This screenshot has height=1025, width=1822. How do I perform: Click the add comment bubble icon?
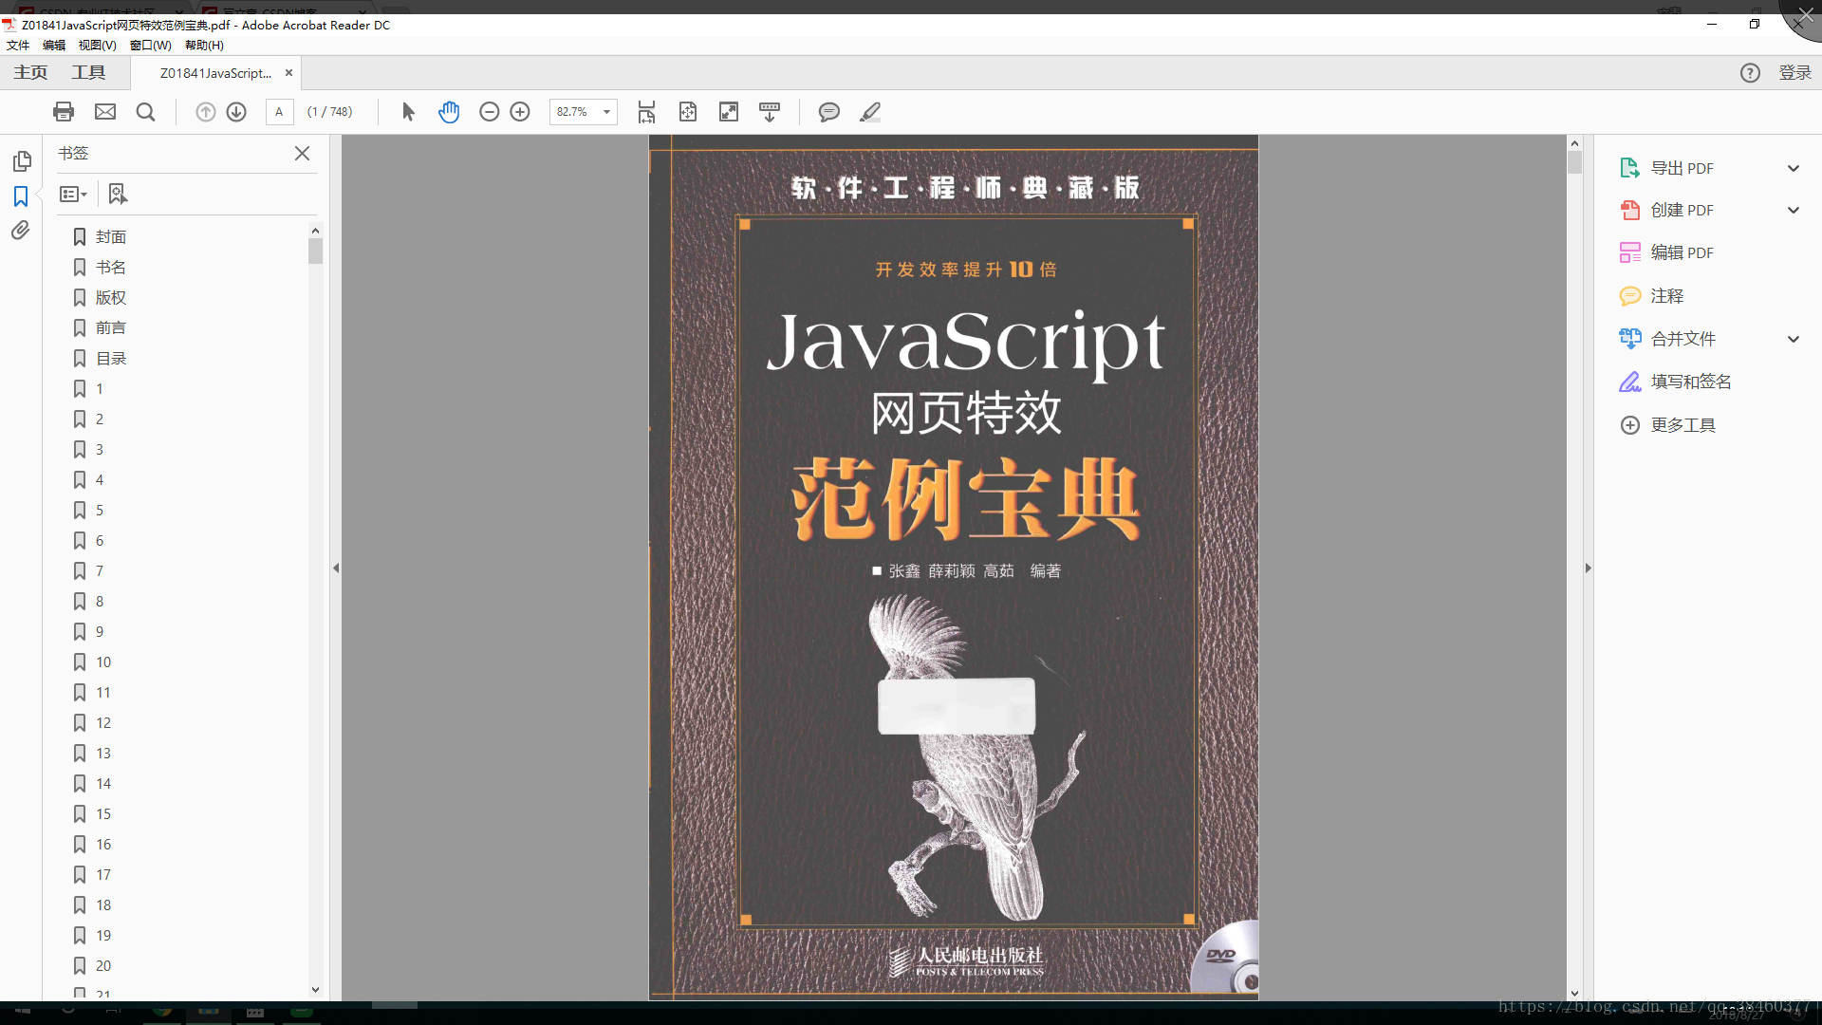828,112
